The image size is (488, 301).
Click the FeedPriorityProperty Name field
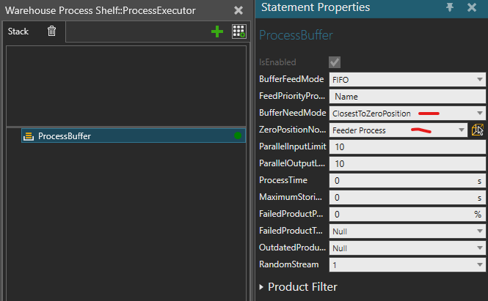coord(407,97)
